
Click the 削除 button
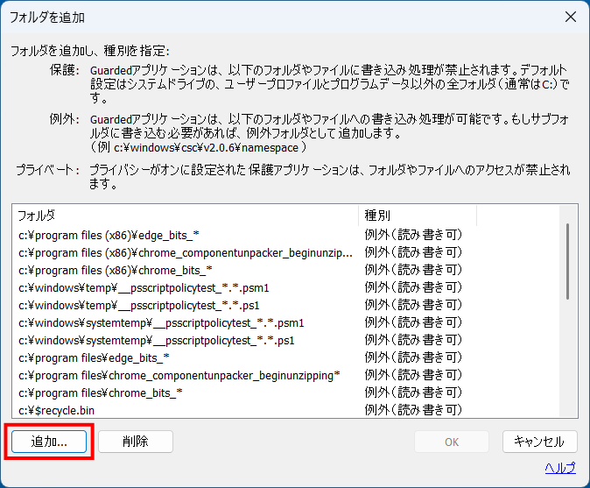point(135,442)
